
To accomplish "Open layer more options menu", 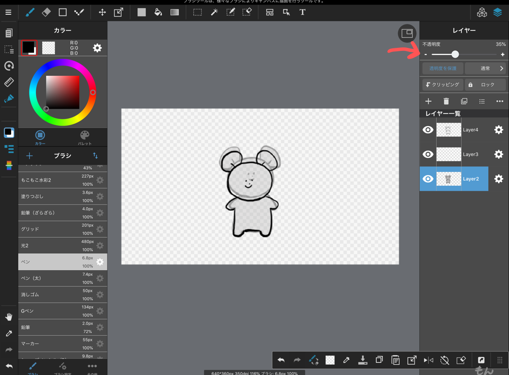I will 500,101.
